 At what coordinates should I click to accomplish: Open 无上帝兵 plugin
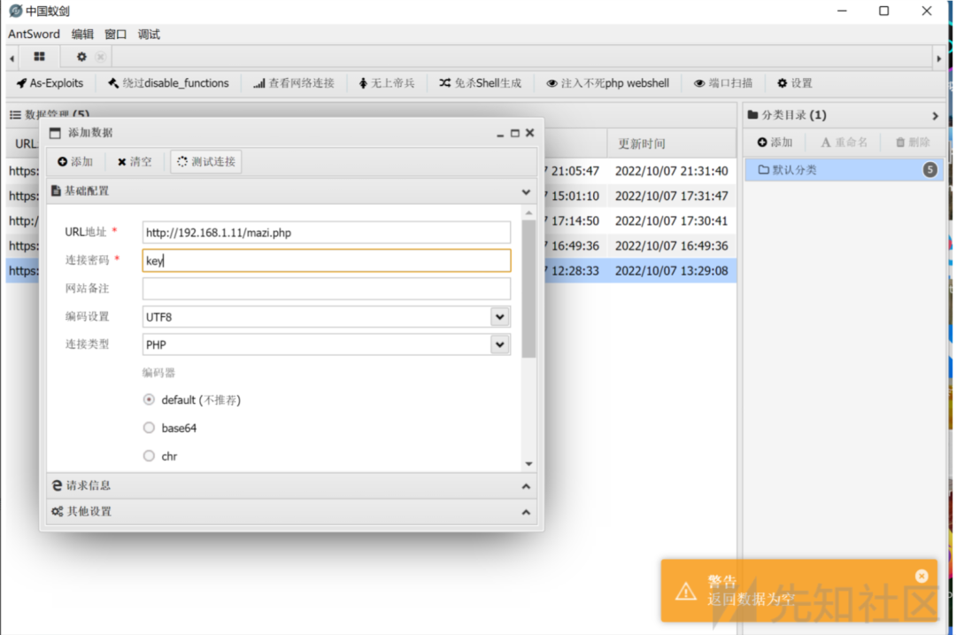[x=387, y=83]
